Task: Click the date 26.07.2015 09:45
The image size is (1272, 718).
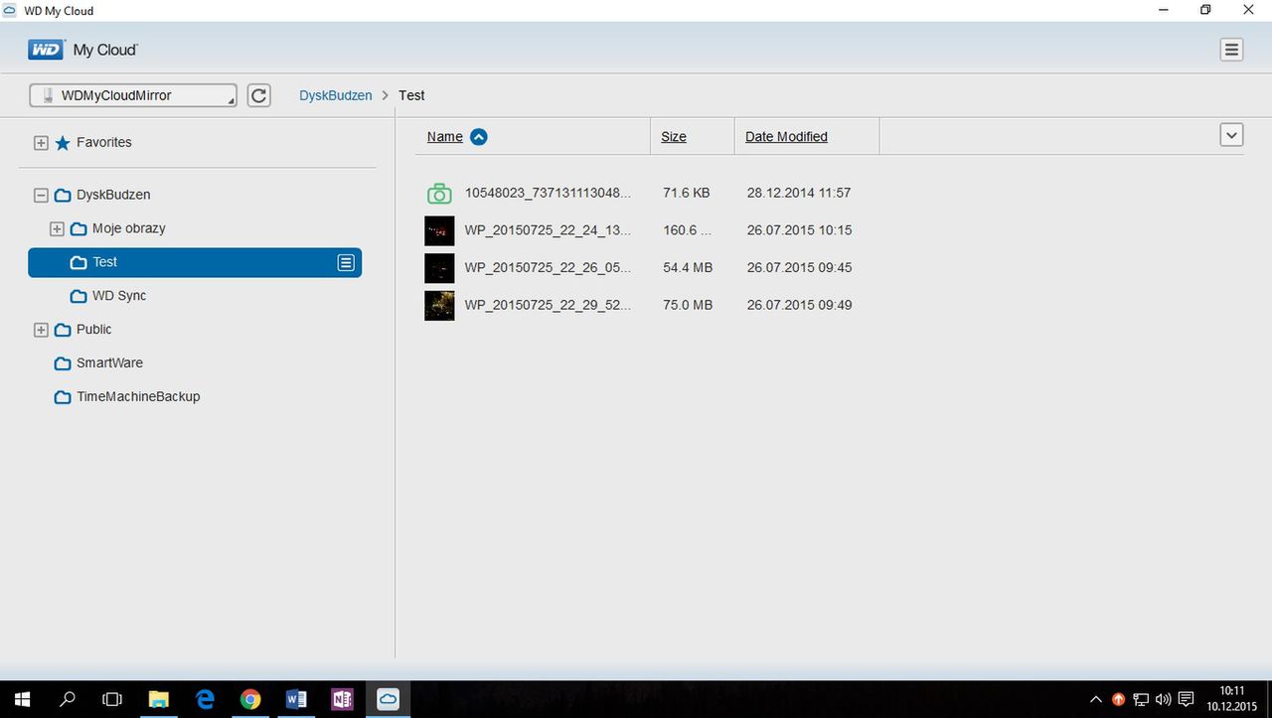Action: point(800,268)
